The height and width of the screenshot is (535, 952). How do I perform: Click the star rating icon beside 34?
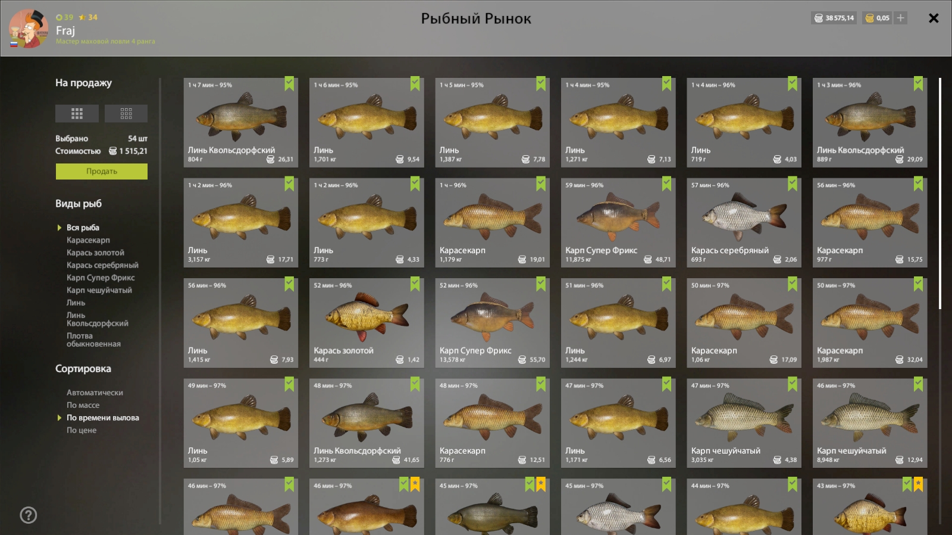(82, 17)
